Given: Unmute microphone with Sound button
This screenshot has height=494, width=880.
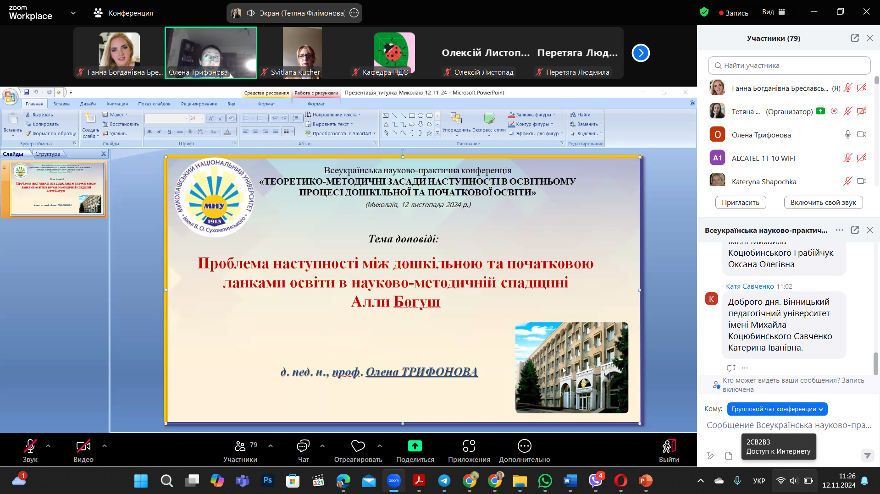Looking at the screenshot, I should (x=30, y=446).
